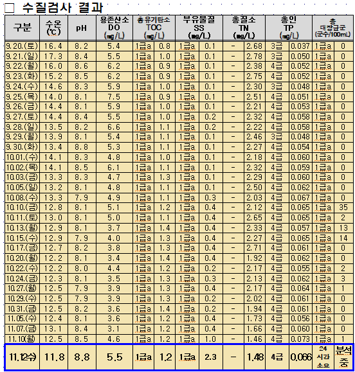Click the 10.08.(수) date cell
The height and width of the screenshot is (372, 355).
click(22, 198)
